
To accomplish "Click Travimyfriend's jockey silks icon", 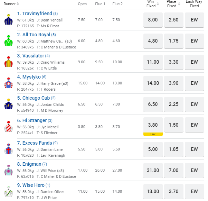I will (8, 20).
